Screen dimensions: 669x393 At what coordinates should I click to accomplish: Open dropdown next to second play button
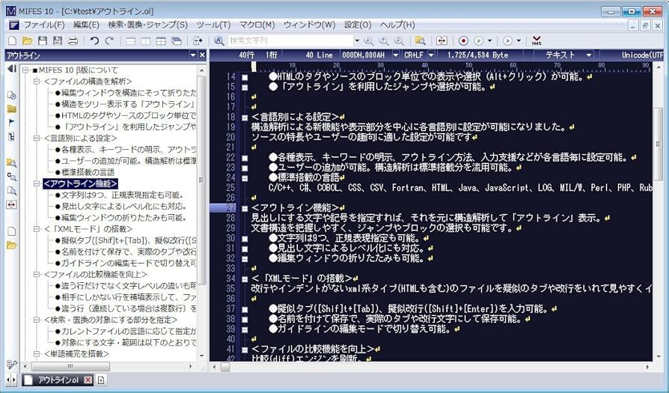[x=519, y=41]
